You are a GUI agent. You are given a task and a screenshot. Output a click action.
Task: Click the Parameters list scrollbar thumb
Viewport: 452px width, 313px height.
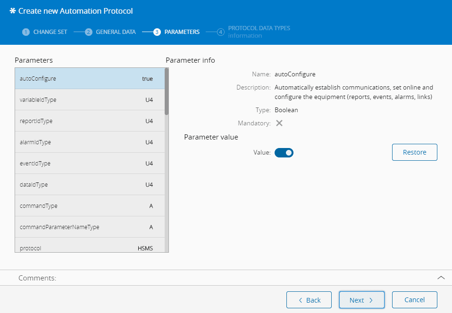point(167,91)
